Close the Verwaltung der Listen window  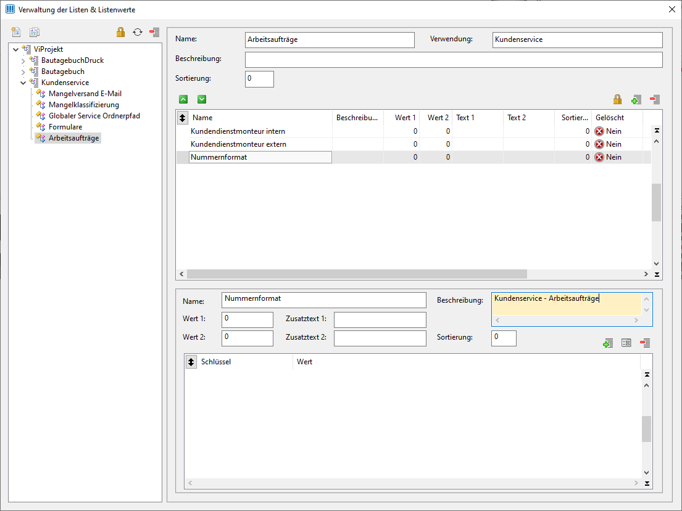coord(672,10)
